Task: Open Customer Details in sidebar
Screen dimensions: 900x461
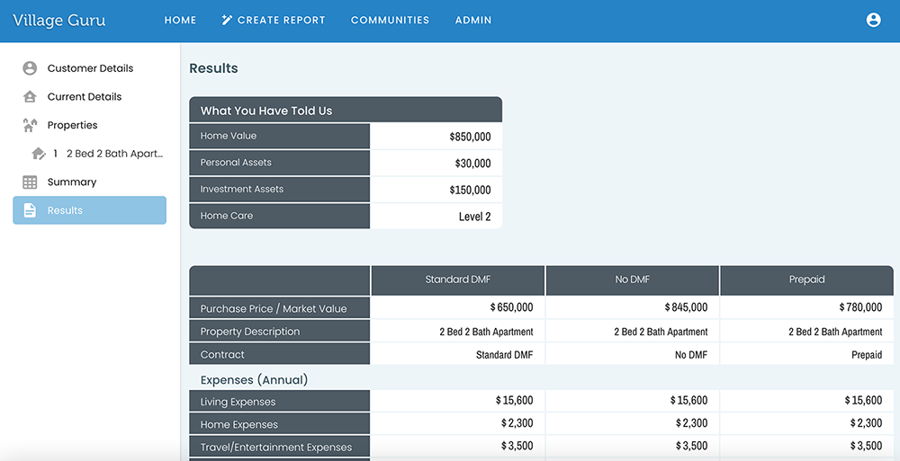Action: (90, 68)
